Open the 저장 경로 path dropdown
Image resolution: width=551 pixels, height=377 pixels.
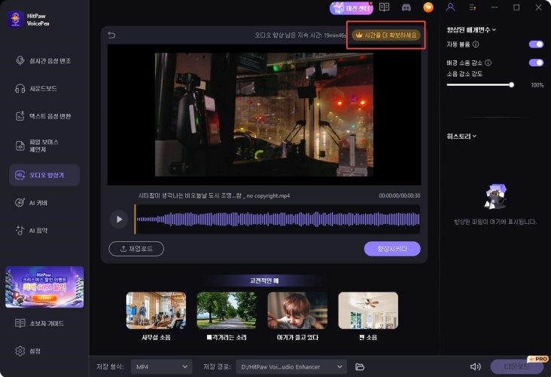tap(291, 366)
